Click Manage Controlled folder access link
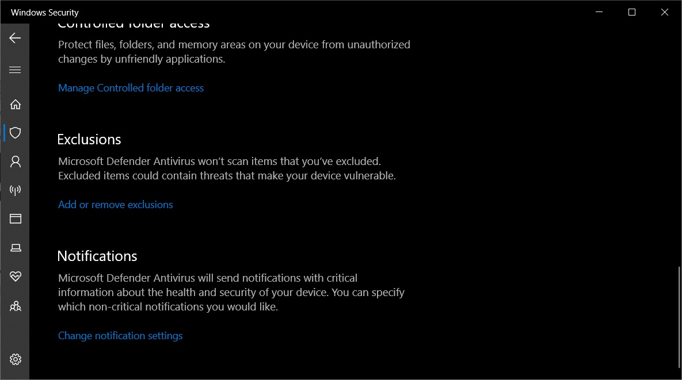This screenshot has height=380, width=682. point(131,88)
